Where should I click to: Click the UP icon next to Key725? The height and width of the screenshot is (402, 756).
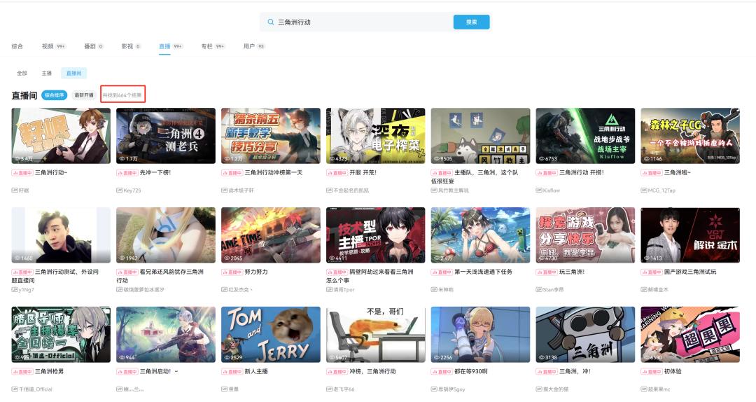(x=119, y=190)
